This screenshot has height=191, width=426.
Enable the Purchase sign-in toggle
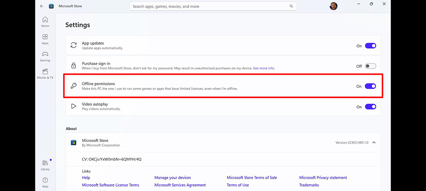(x=370, y=66)
